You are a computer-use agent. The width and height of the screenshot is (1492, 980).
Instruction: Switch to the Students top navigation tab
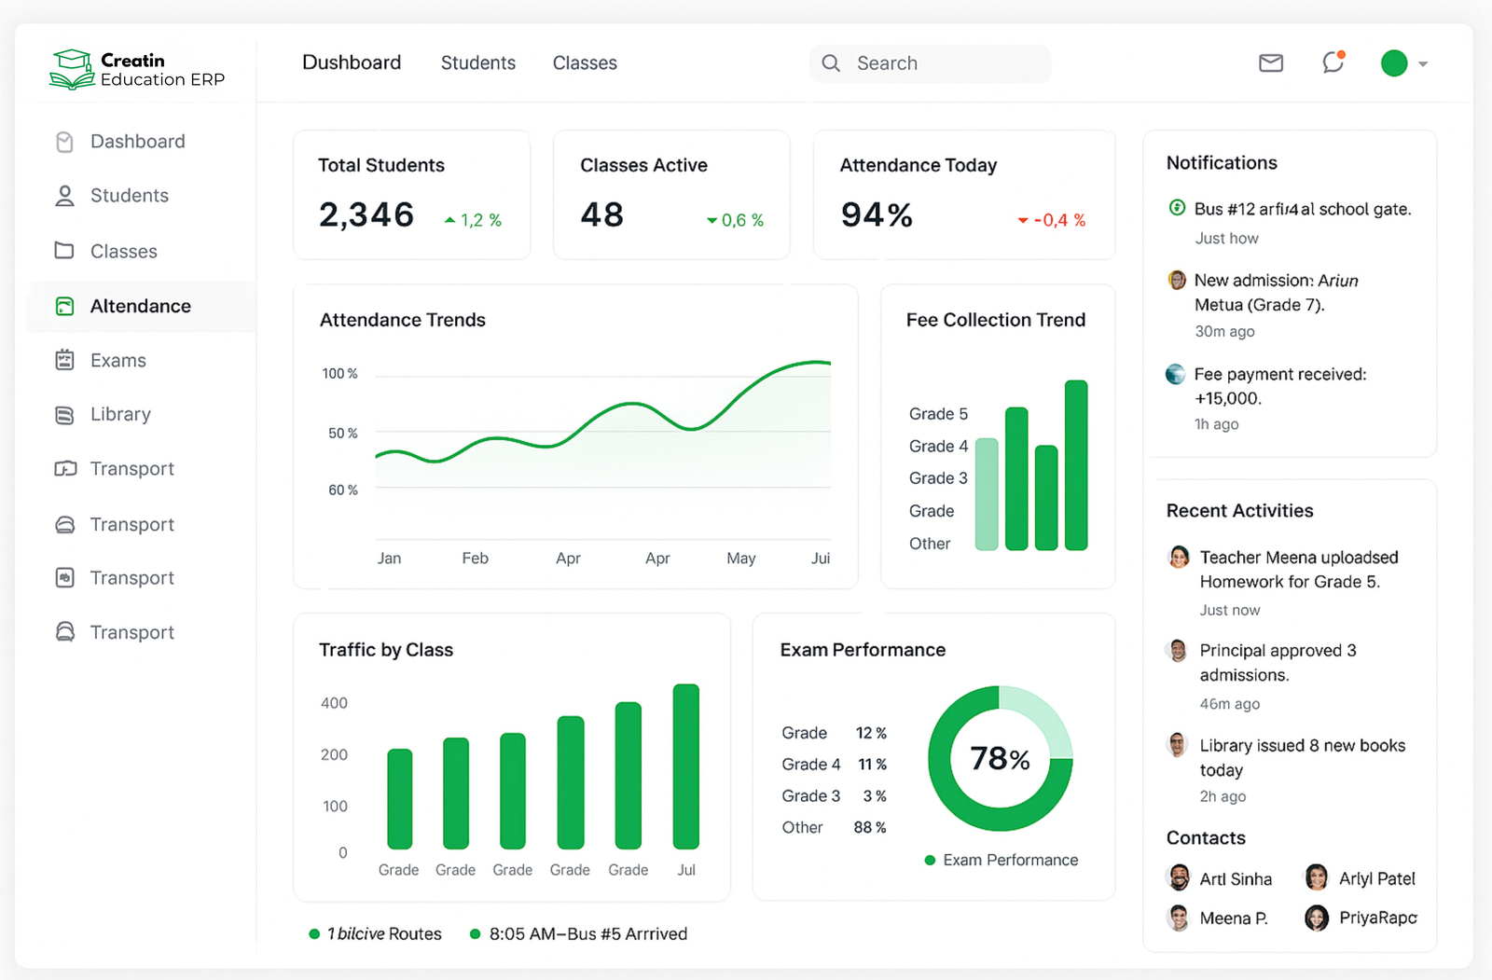click(477, 62)
